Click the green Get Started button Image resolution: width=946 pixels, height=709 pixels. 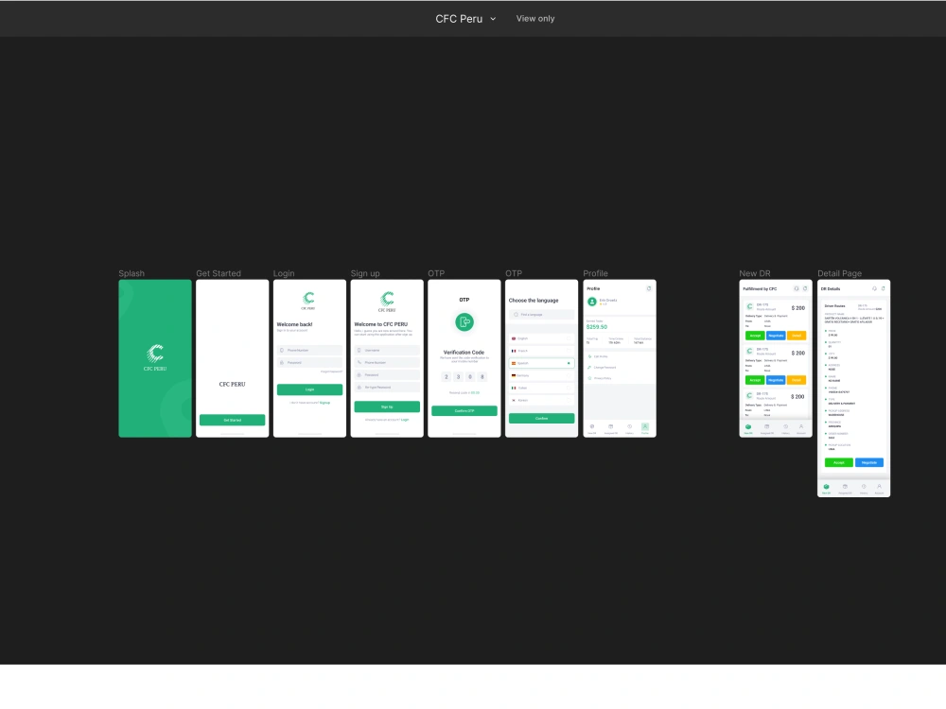click(233, 420)
